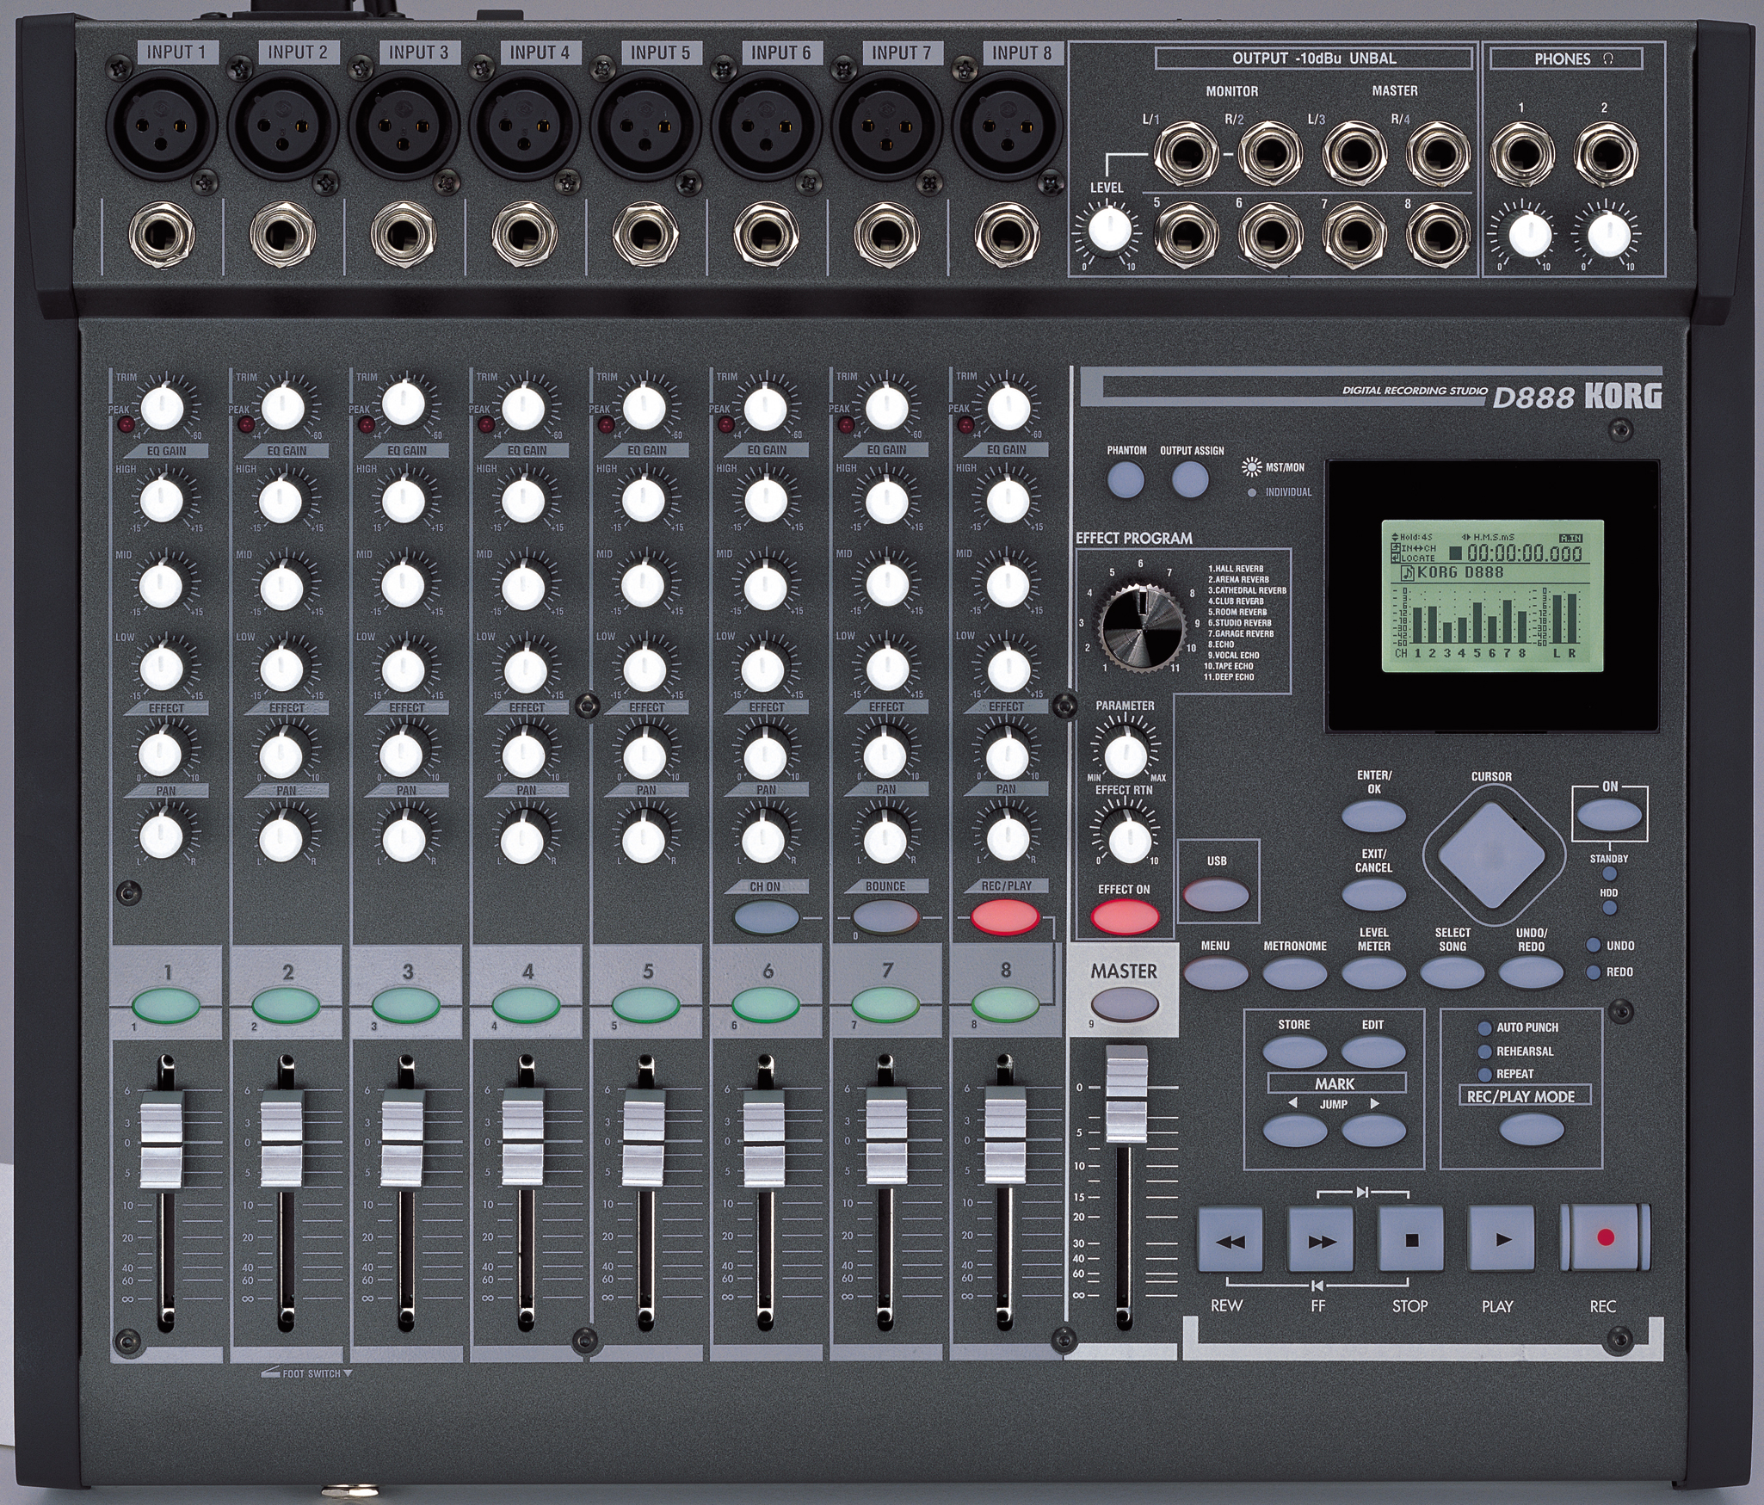Click the CH ON mode button
Viewport: 1764px width, 1505px height.
[x=766, y=917]
